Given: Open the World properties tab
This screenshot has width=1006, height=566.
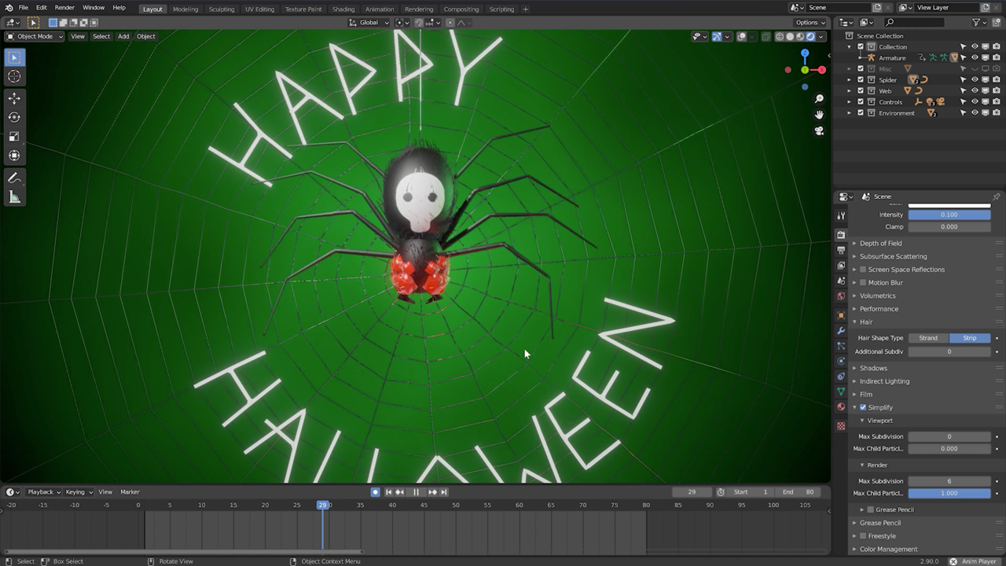Looking at the screenshot, I should click(x=841, y=296).
